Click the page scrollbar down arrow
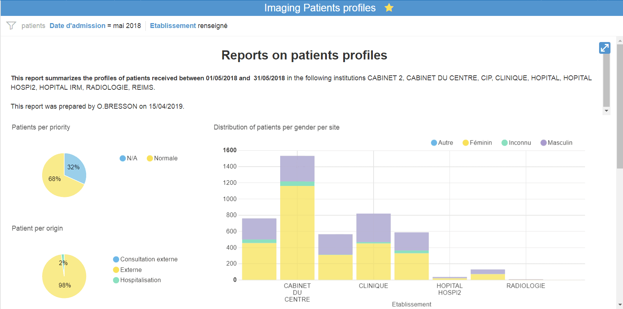The width and height of the screenshot is (623, 309). click(x=620, y=305)
